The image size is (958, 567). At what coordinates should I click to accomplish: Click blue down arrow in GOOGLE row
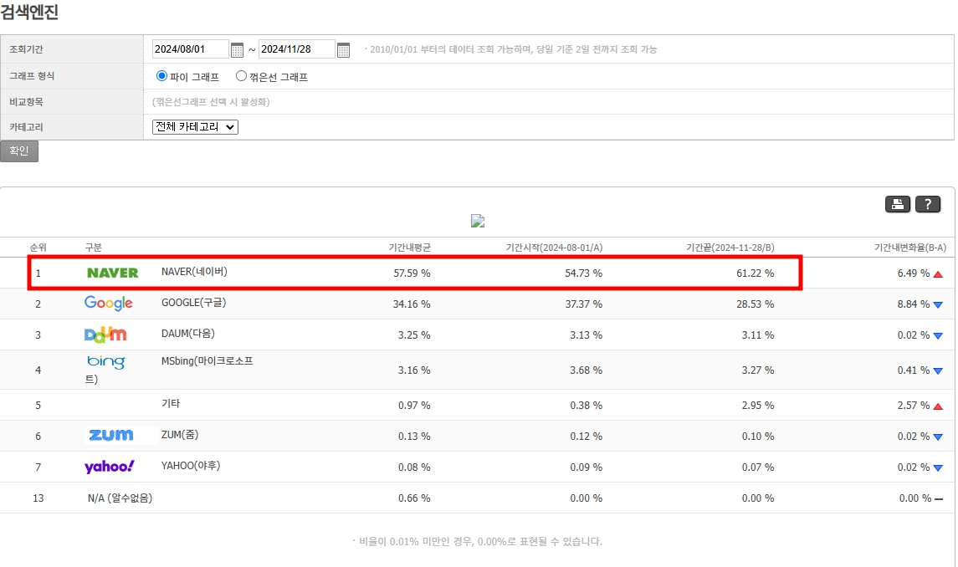click(938, 305)
